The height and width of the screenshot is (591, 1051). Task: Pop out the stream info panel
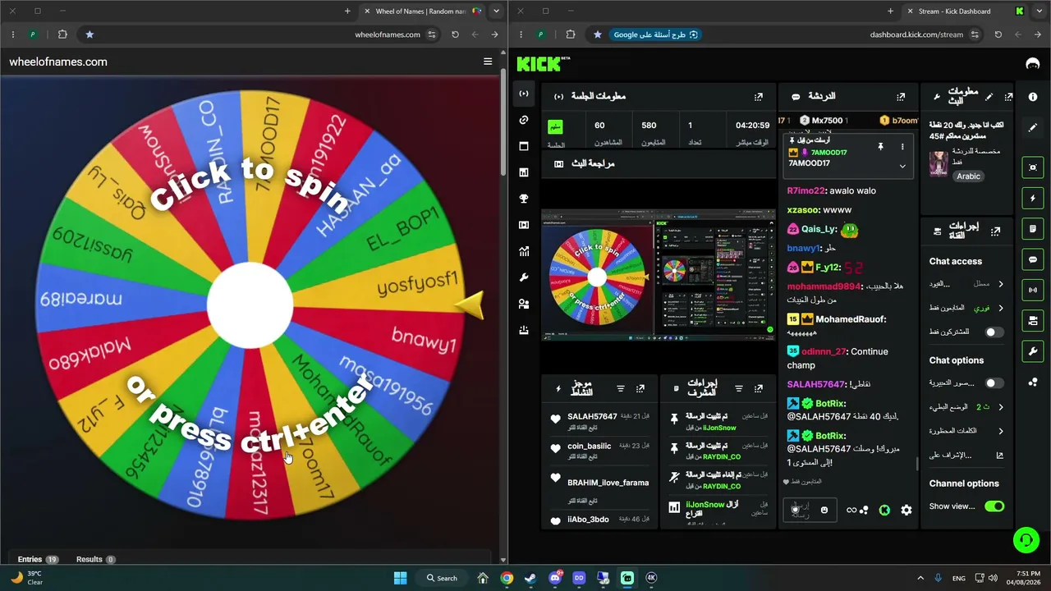1008,97
